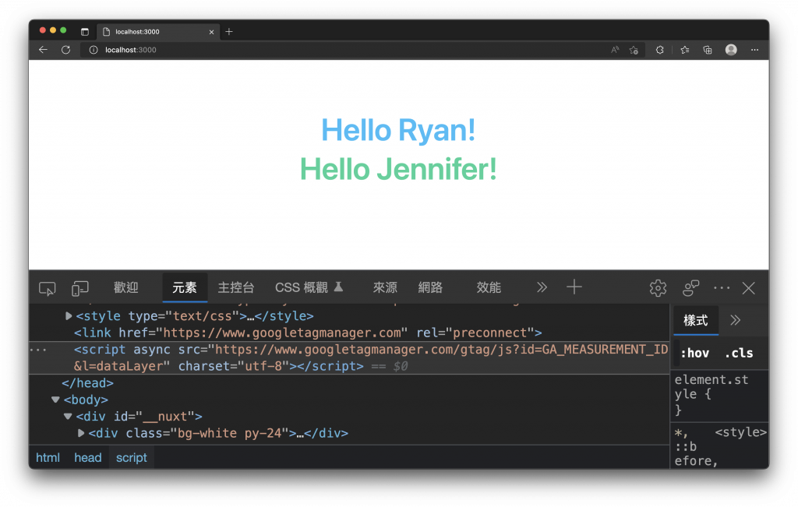
Task: Click the Hello Jennifer! heading
Action: [x=398, y=169]
